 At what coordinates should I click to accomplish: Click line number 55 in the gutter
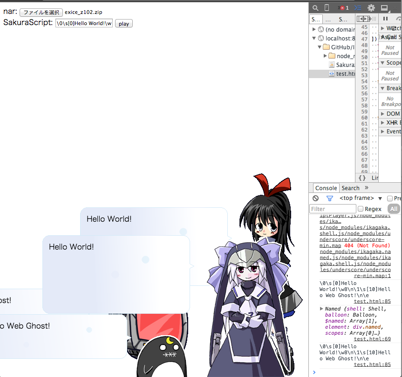coord(364,87)
